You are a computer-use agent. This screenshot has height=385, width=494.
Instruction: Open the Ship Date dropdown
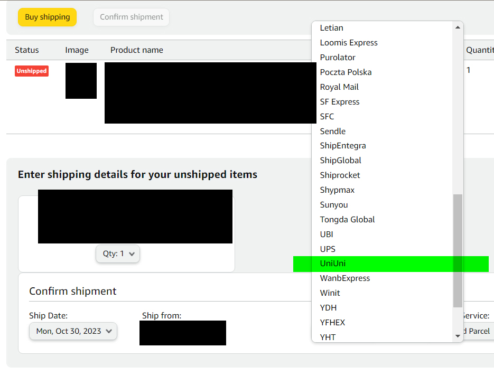click(x=73, y=331)
